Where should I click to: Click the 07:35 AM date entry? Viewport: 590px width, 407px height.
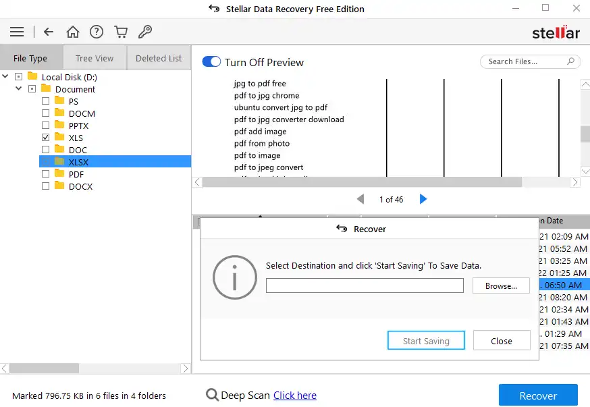click(x=564, y=346)
